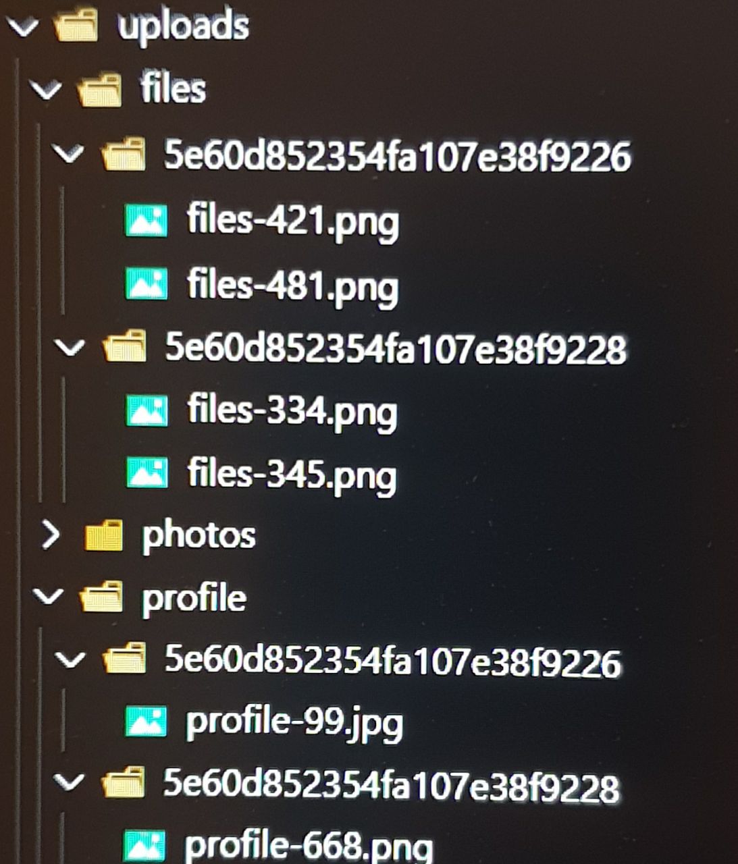Screen dimensions: 738x864
Task: Click the image icon beside files-421.png
Action: coord(147,221)
